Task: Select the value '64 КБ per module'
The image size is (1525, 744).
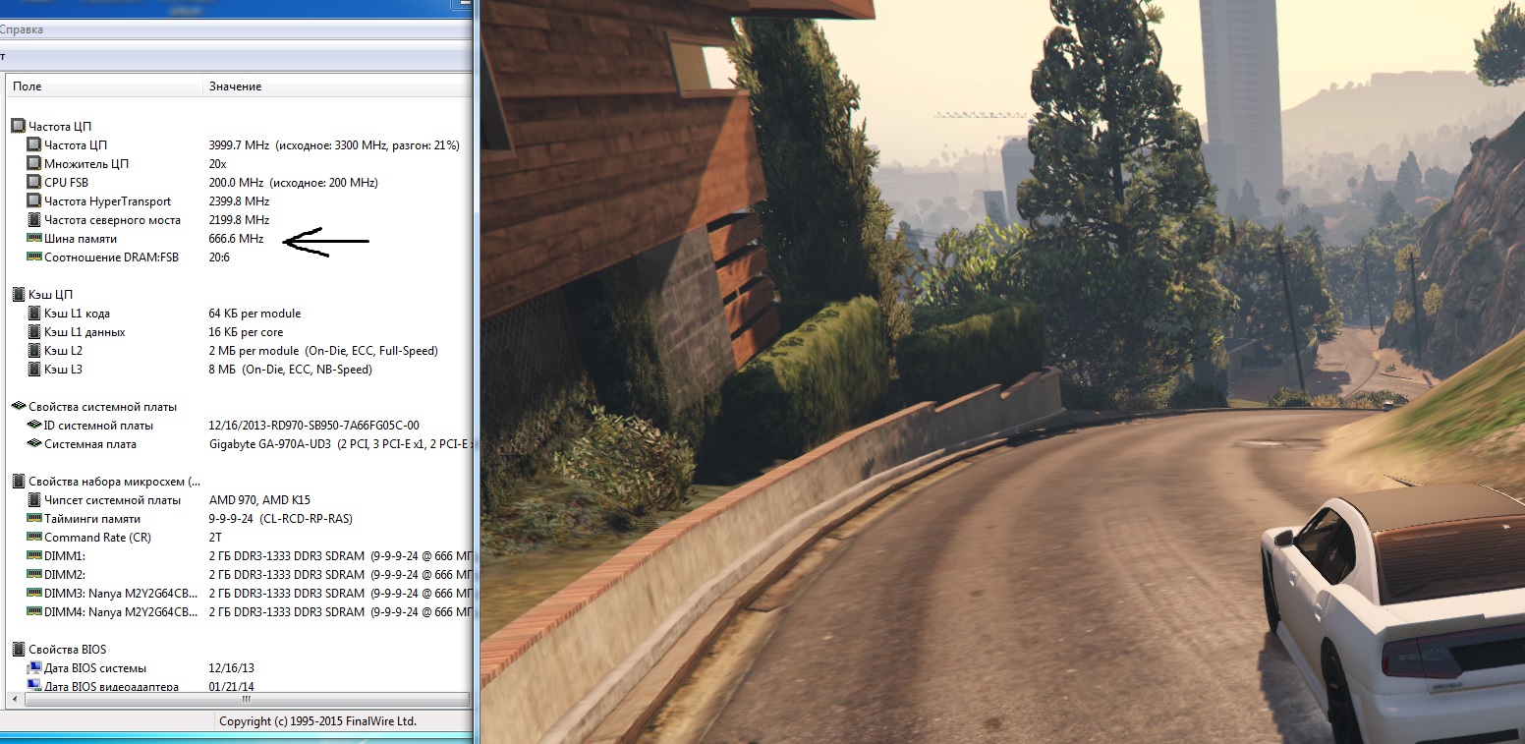Action: [254, 314]
